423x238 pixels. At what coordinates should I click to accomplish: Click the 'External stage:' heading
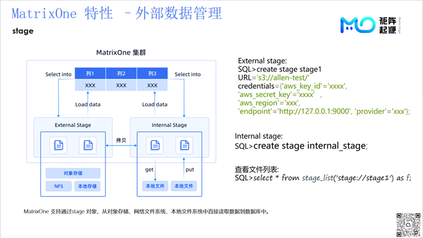[x=262, y=61]
